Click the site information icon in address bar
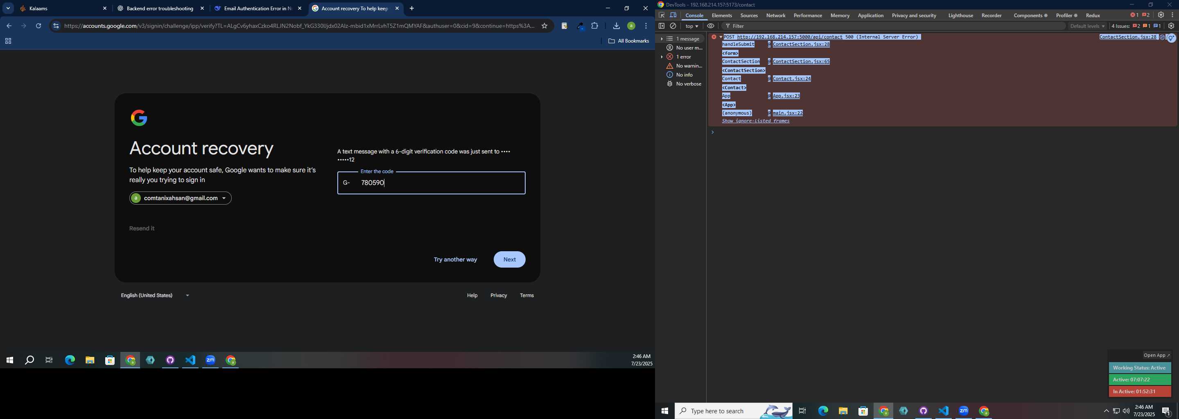 (x=56, y=26)
